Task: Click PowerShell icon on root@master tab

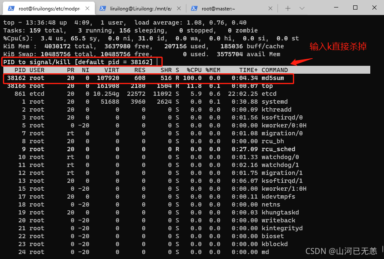Action: click(194, 8)
